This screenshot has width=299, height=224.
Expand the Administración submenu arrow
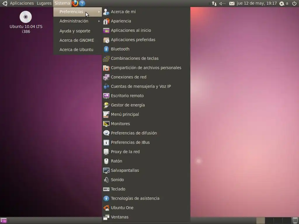coord(99,21)
